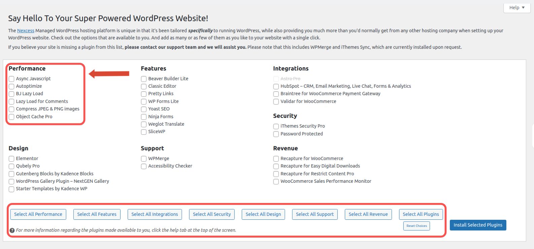The width and height of the screenshot is (534, 249).
Task: Check WP Forms Lite
Action: click(144, 101)
